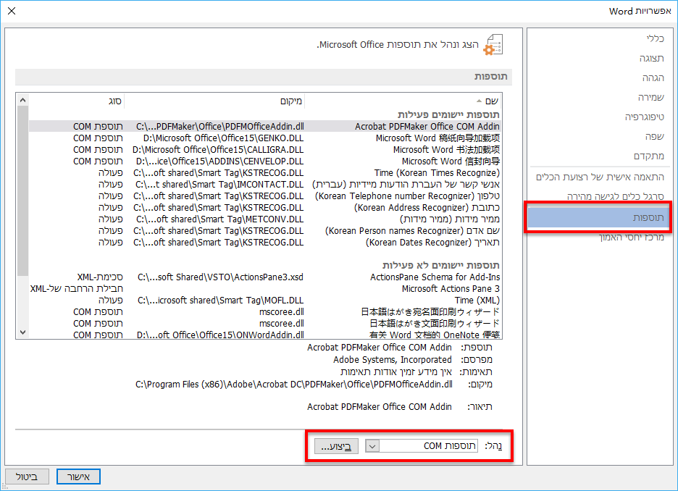Screen dimensions: 678x491
Task: Select the 文面印刷ウィザード add-in row
Action: coord(265,323)
